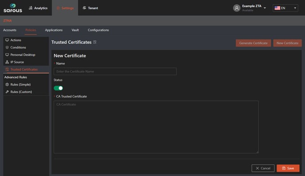Switch to the Applications tab
Screen dimensions: 305x176
point(54,30)
